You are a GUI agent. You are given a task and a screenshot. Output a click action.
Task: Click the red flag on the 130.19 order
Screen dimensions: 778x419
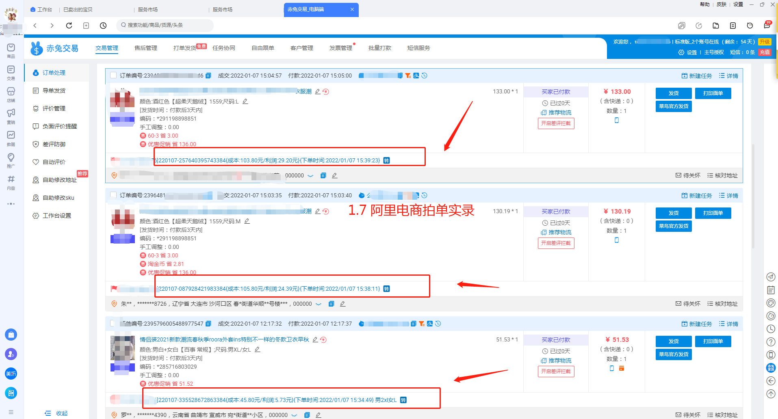114,289
